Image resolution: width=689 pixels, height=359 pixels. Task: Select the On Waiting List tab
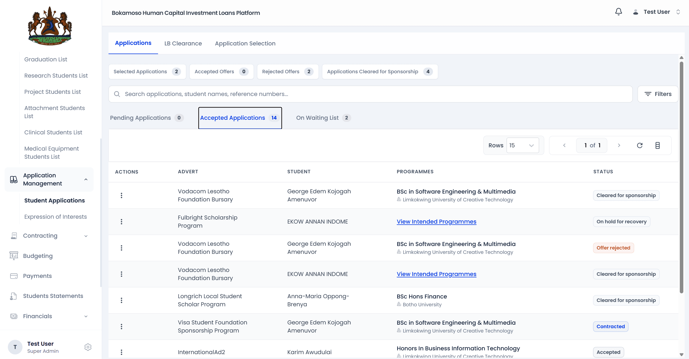click(x=323, y=118)
